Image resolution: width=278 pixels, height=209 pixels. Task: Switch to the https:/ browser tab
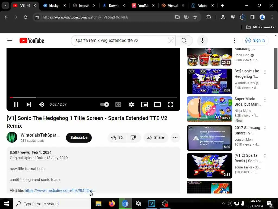click(84, 6)
